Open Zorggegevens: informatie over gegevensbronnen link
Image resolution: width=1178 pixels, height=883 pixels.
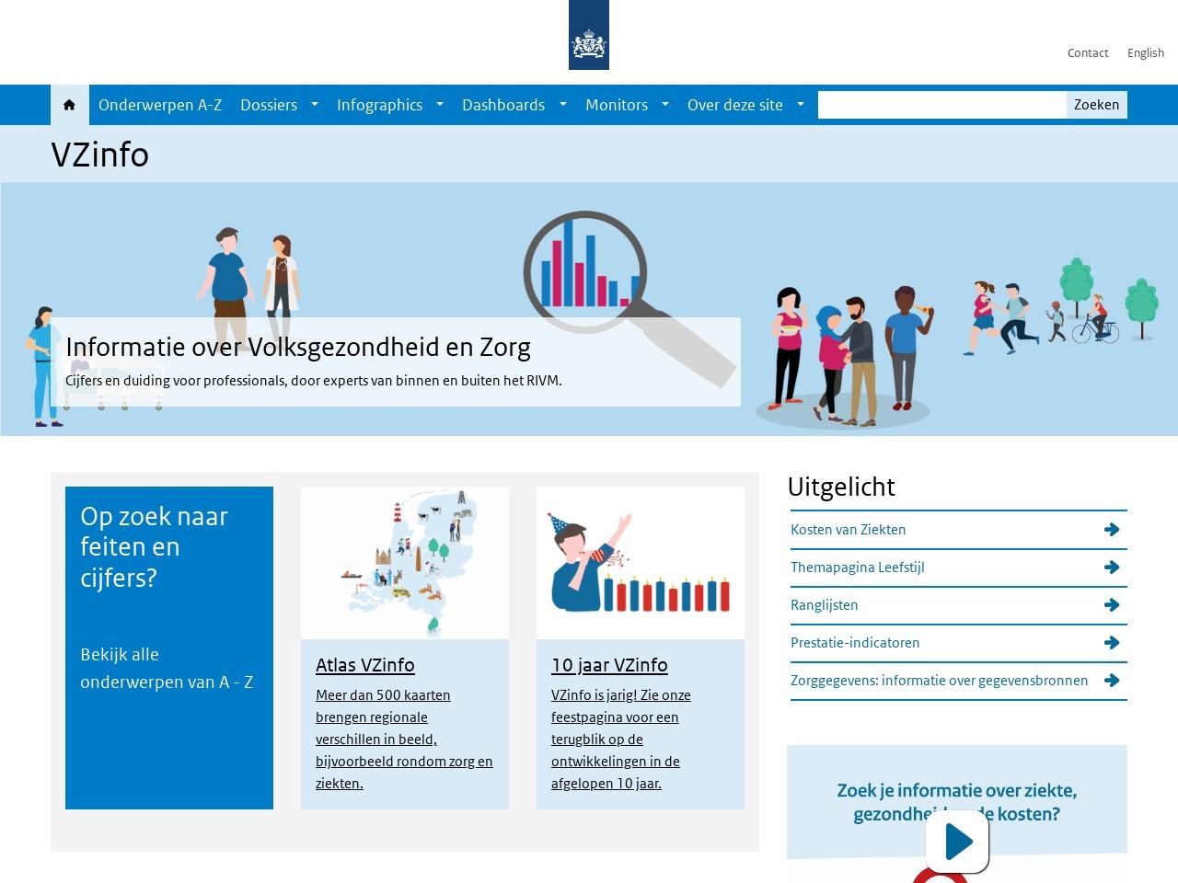[x=939, y=681]
